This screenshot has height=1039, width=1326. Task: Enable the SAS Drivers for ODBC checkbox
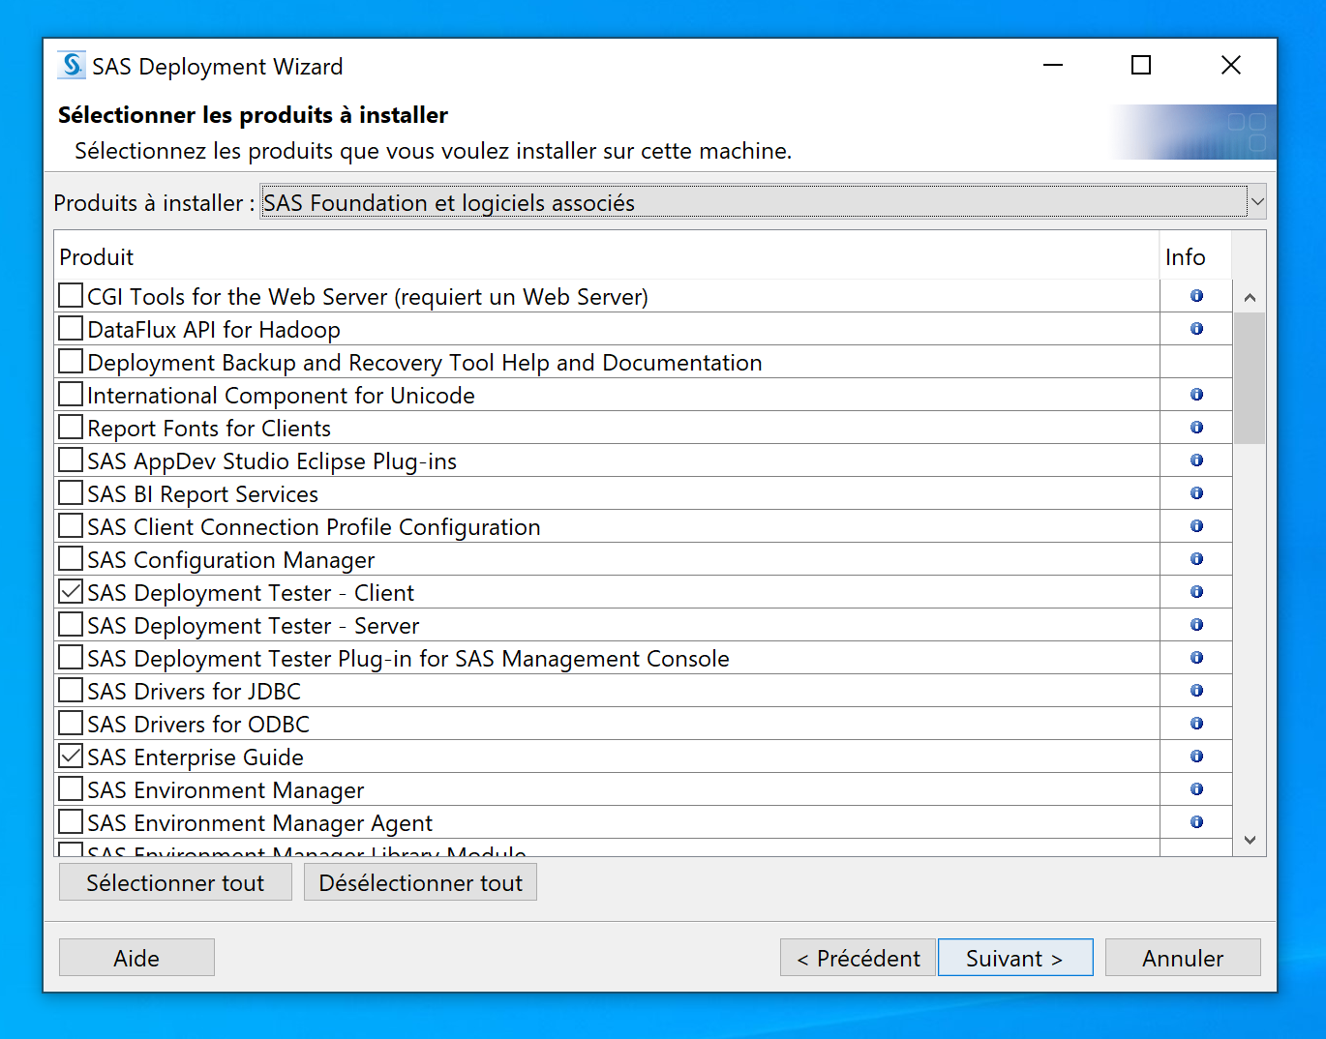point(71,724)
